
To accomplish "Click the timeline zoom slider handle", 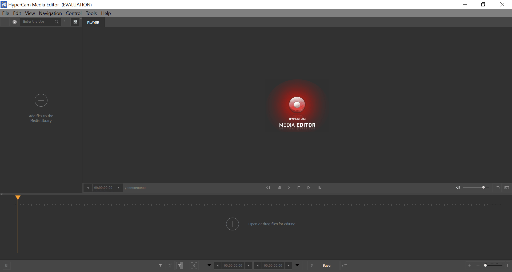I will [485, 265].
